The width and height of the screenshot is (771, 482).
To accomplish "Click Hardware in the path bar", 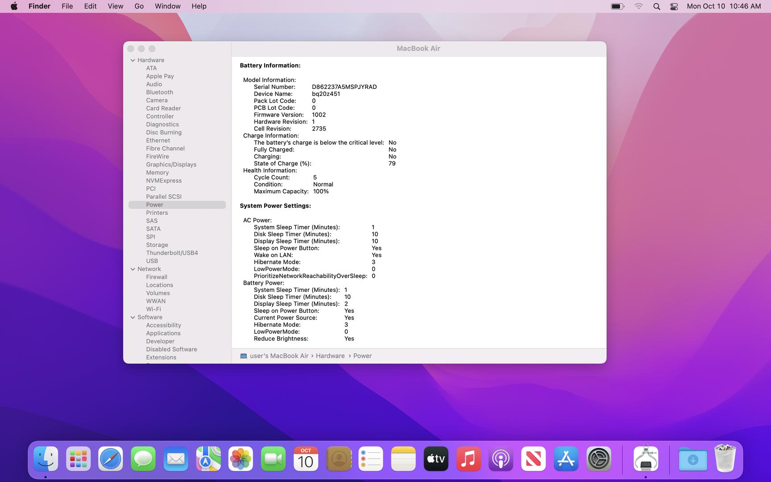I will (x=330, y=356).
